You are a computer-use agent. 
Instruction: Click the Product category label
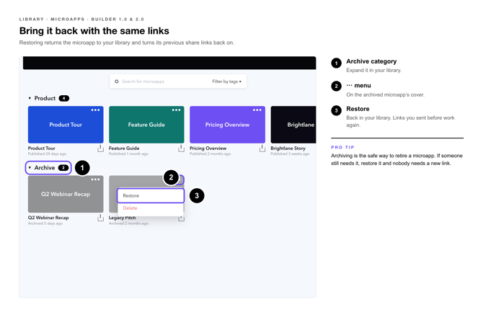point(45,98)
